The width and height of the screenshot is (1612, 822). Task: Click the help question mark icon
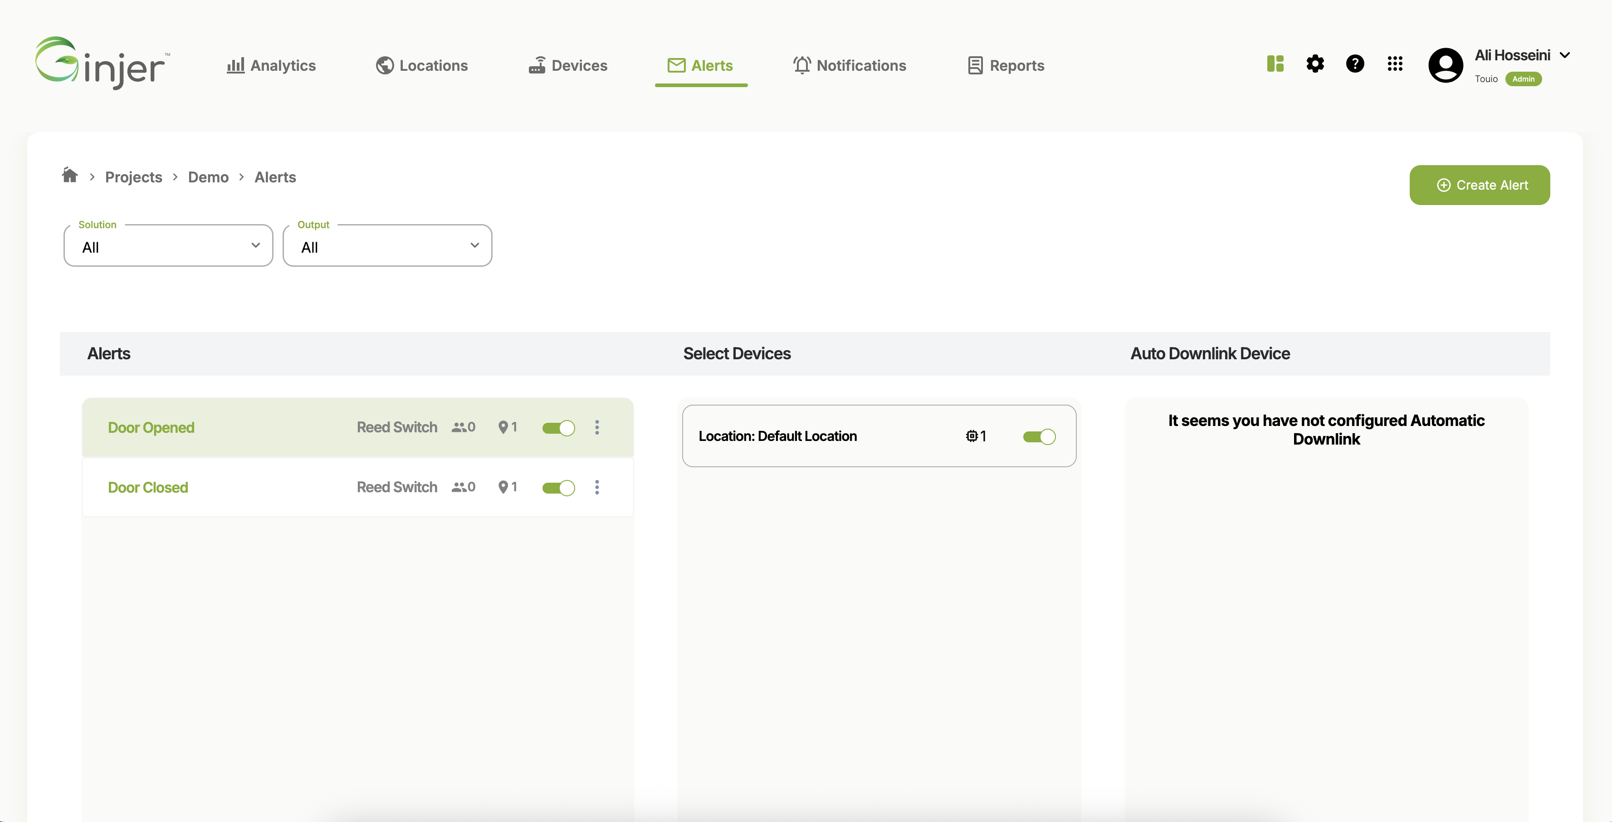tap(1355, 64)
